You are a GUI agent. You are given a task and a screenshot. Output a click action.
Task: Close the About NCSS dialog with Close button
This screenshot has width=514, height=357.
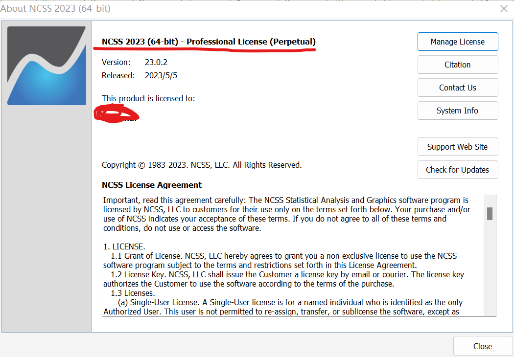[x=483, y=346]
